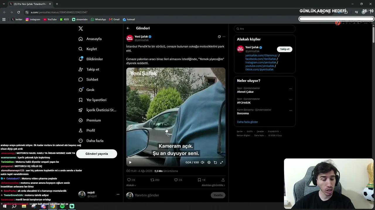Open Spotify from the taskbar

[x=62, y=206]
